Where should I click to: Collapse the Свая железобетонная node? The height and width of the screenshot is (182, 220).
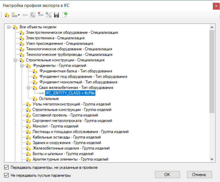[29, 88]
